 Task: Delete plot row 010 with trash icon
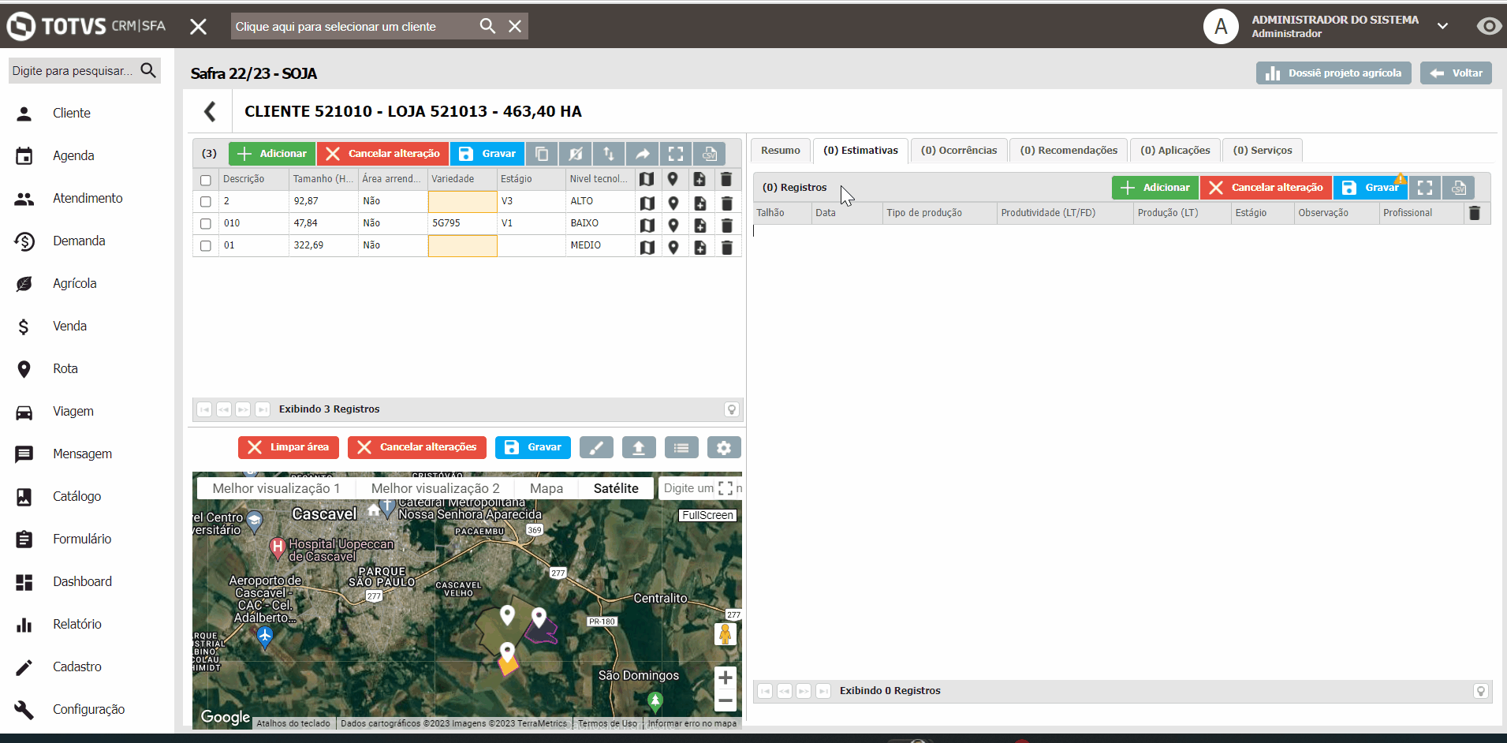pos(727,225)
